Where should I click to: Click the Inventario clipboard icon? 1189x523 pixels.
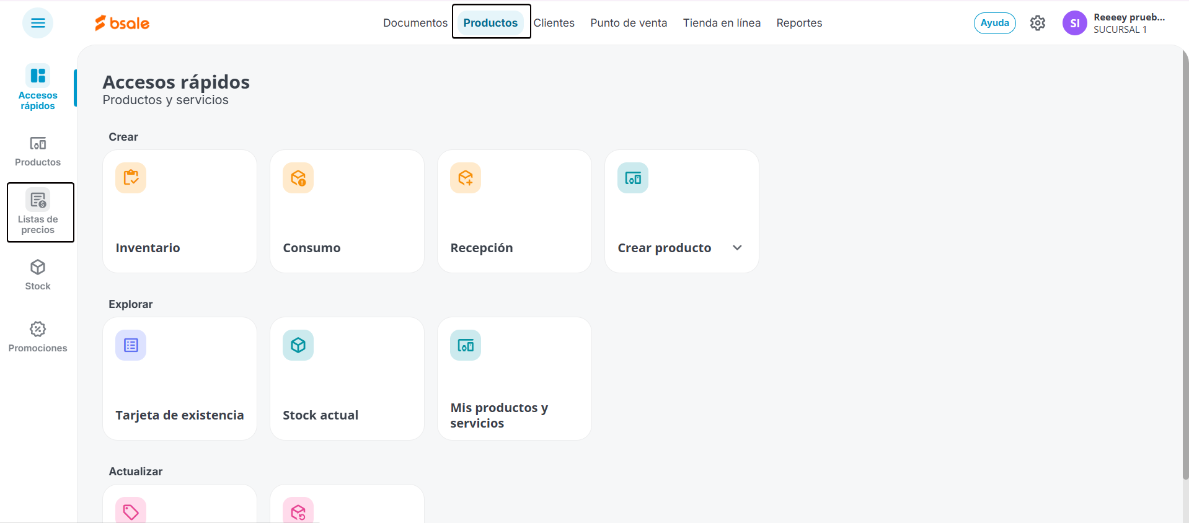pyautogui.click(x=131, y=178)
